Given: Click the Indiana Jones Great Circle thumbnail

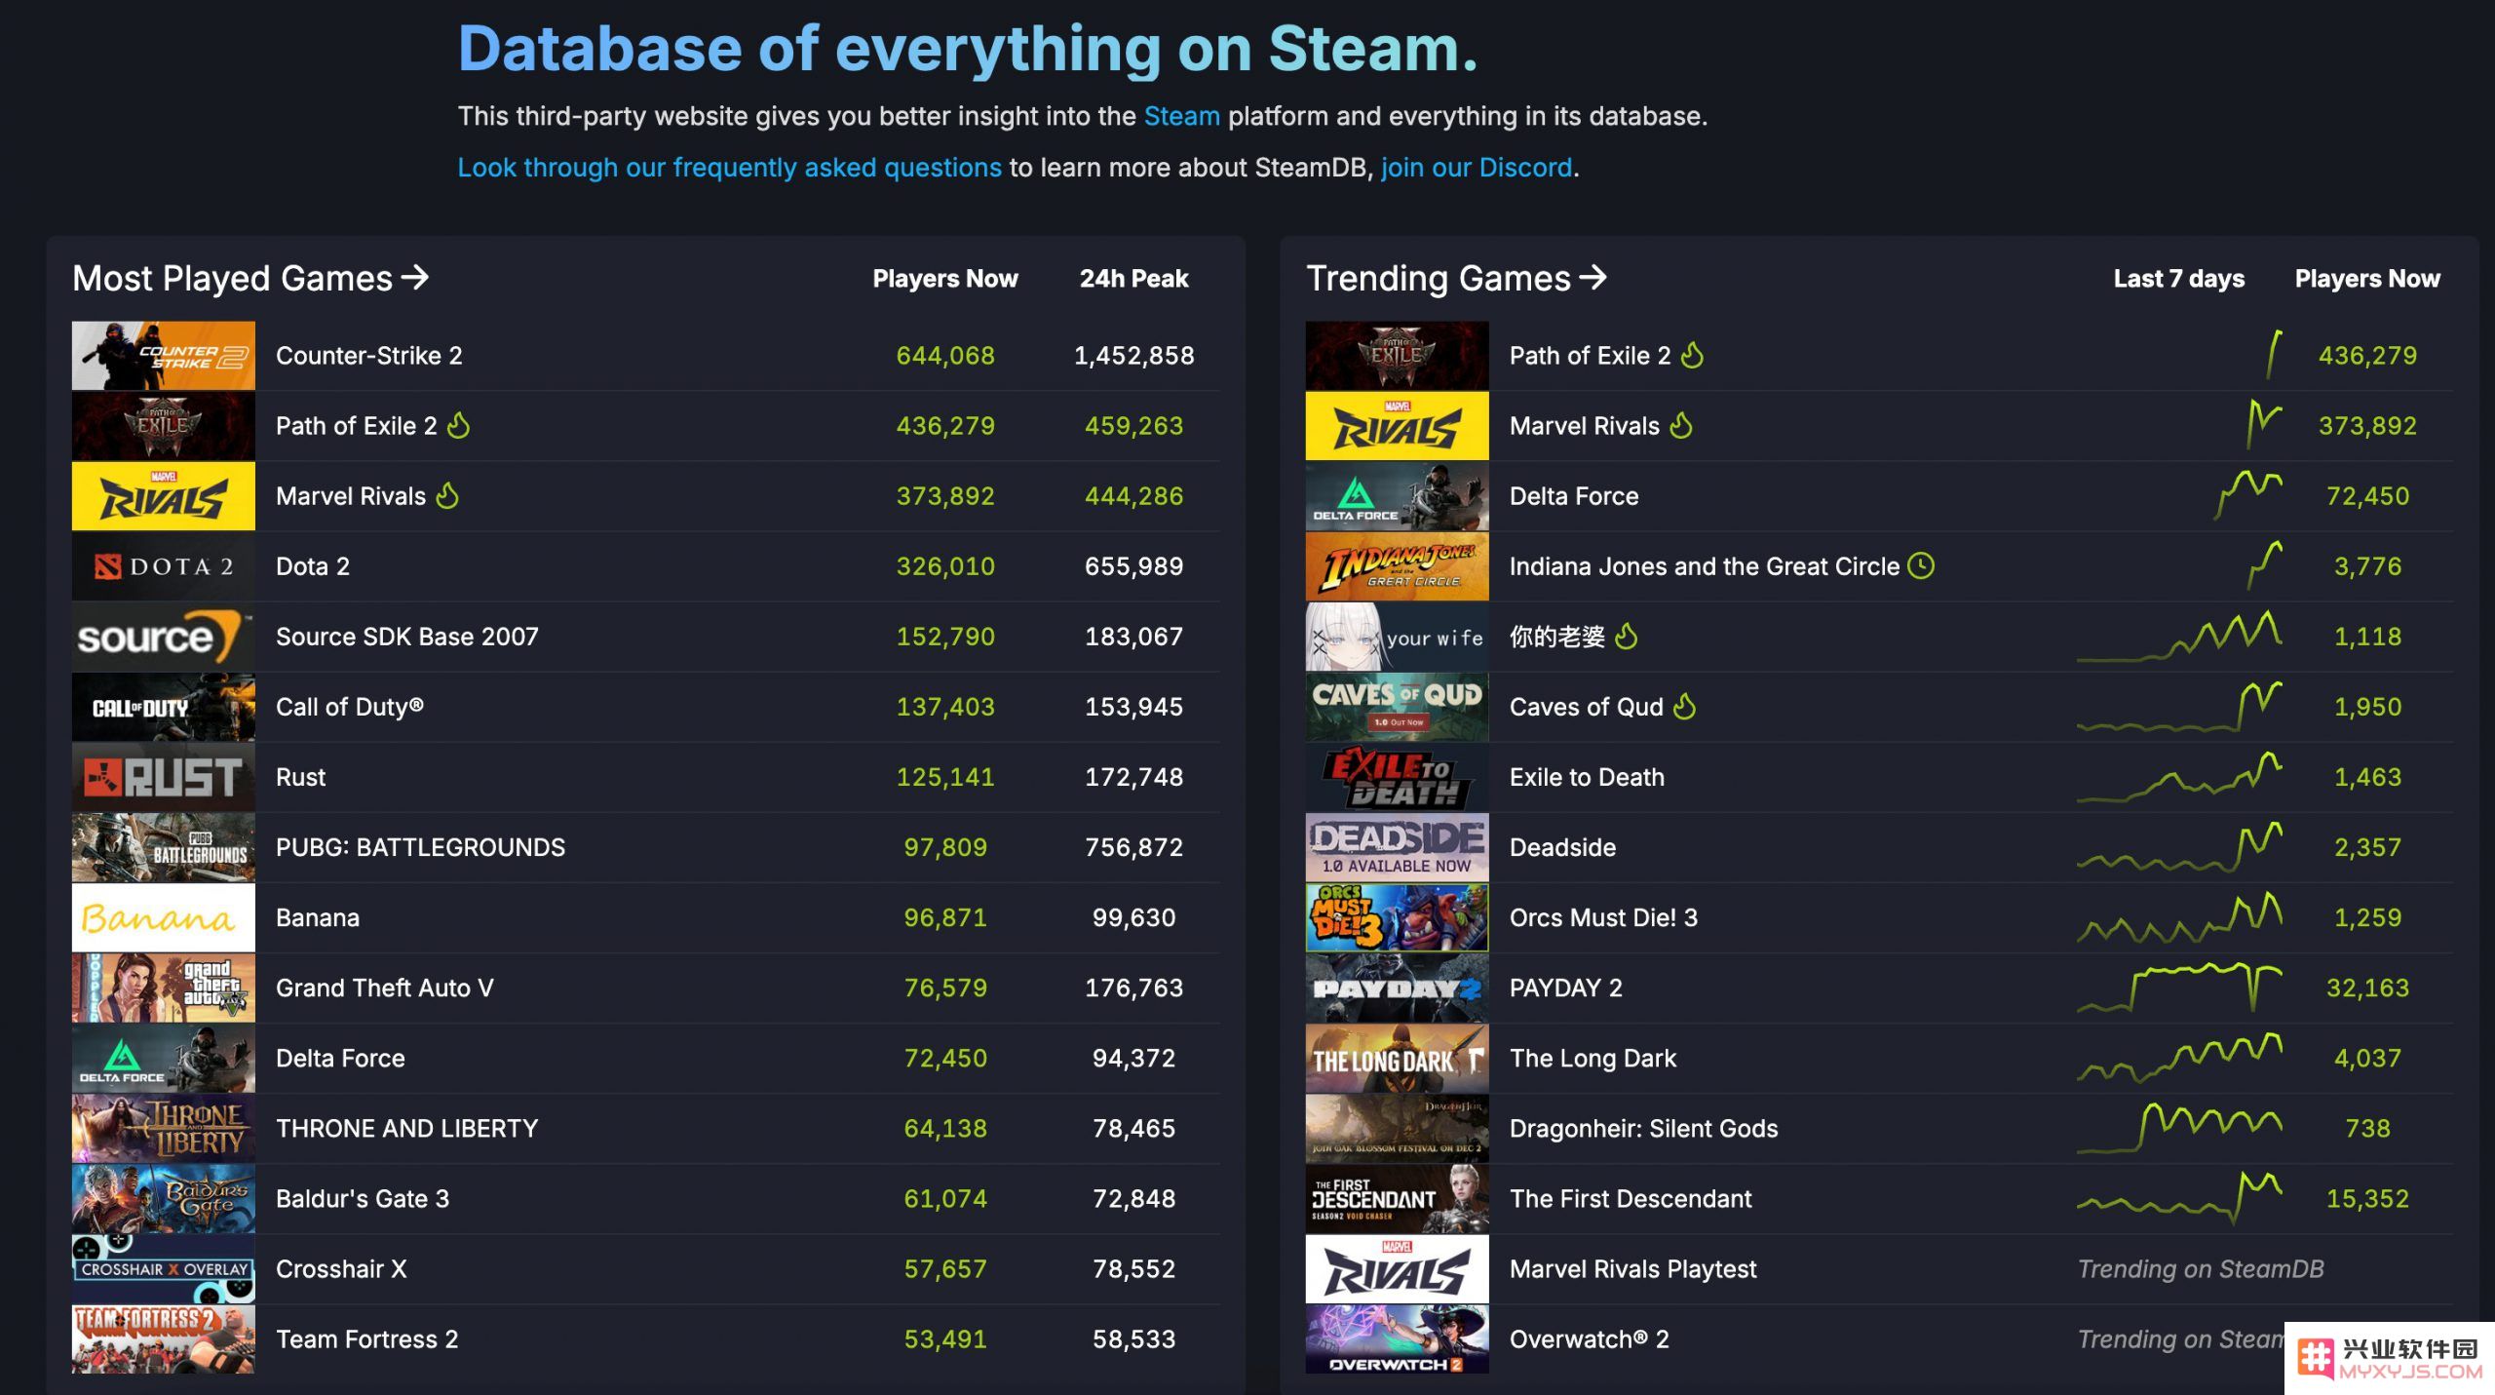Looking at the screenshot, I should 1398,566.
